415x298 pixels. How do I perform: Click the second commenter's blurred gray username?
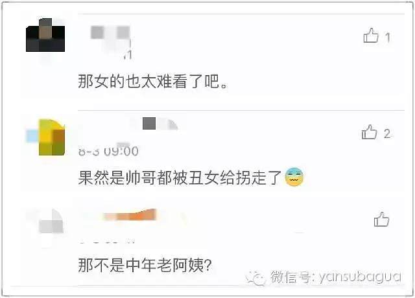[x=160, y=124]
